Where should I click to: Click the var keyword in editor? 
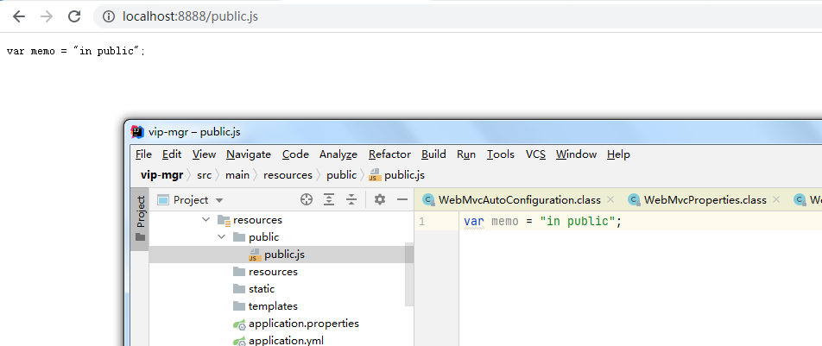pyautogui.click(x=474, y=222)
